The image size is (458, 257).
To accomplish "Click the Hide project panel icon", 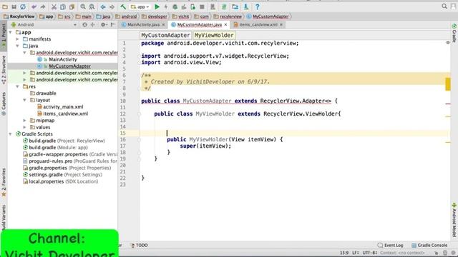I will click(x=112, y=25).
